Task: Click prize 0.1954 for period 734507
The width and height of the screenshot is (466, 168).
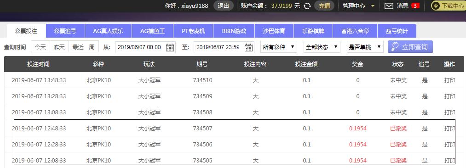Action: 358,129
